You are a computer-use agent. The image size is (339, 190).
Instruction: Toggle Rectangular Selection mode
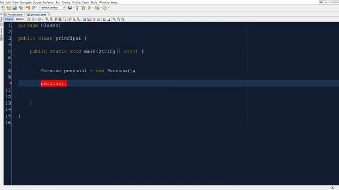pyautogui.click(x=65, y=19)
